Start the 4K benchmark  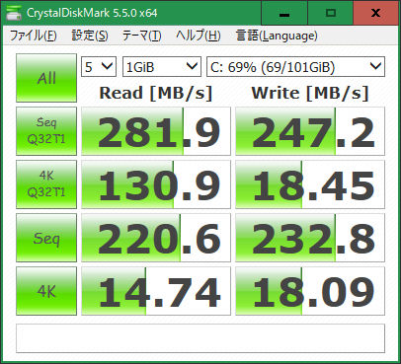46,291
